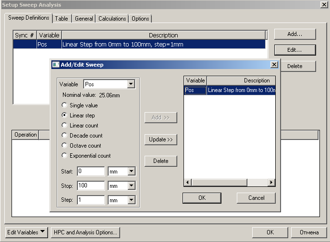Select the Single value radio button
The image size is (330, 242).
tap(64, 105)
